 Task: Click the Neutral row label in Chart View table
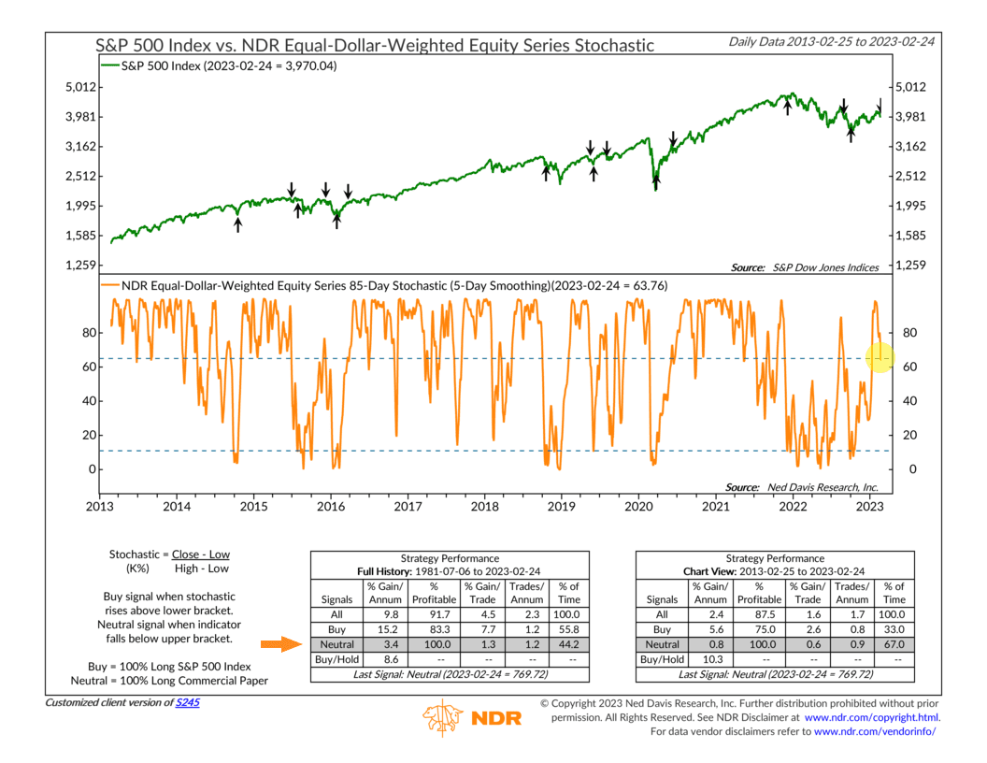click(x=662, y=644)
